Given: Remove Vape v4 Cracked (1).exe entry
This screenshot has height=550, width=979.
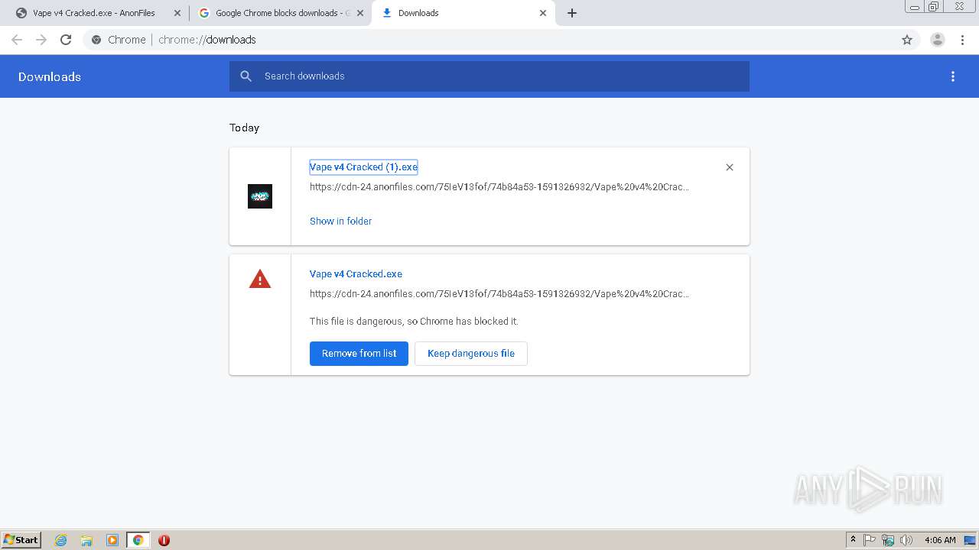Looking at the screenshot, I should [730, 167].
